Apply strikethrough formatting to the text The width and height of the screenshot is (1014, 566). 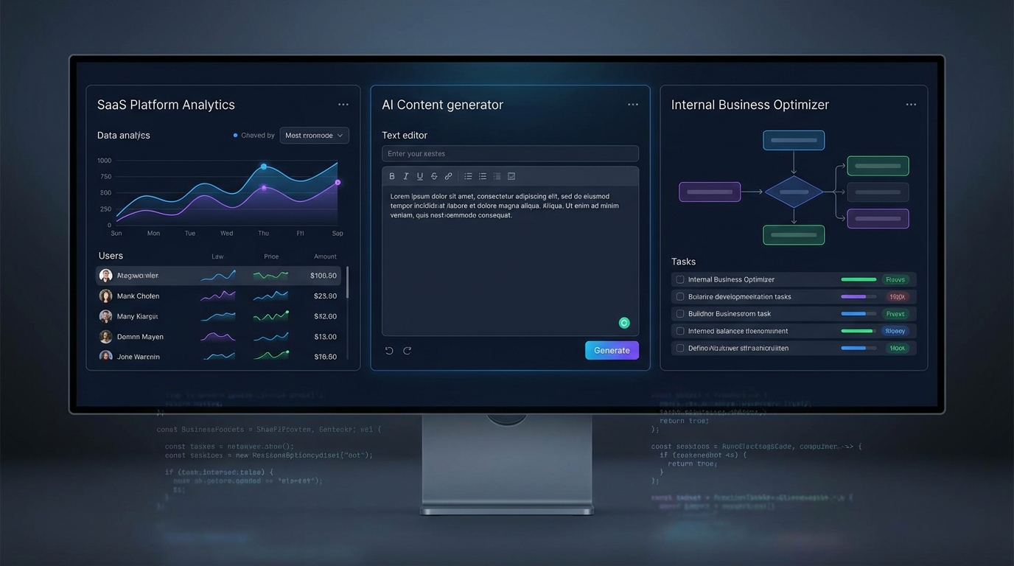tap(434, 175)
